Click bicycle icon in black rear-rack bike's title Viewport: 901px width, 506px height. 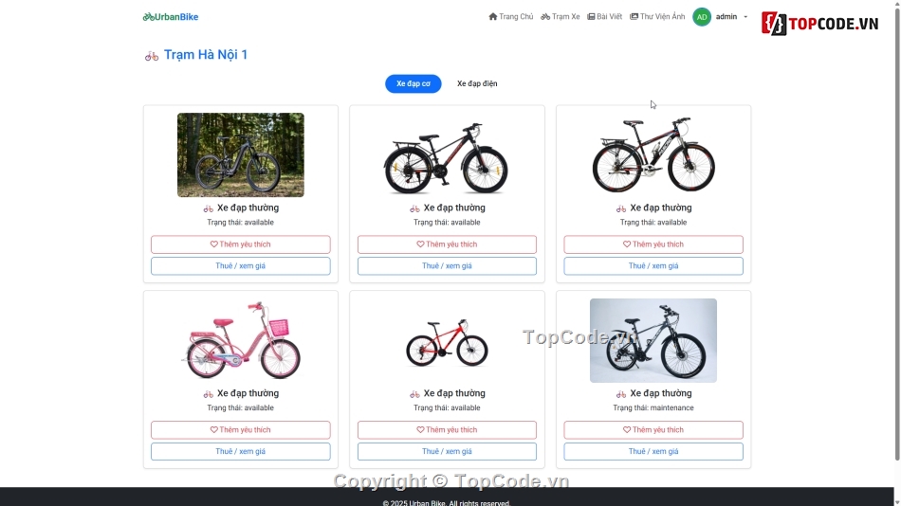click(x=414, y=208)
